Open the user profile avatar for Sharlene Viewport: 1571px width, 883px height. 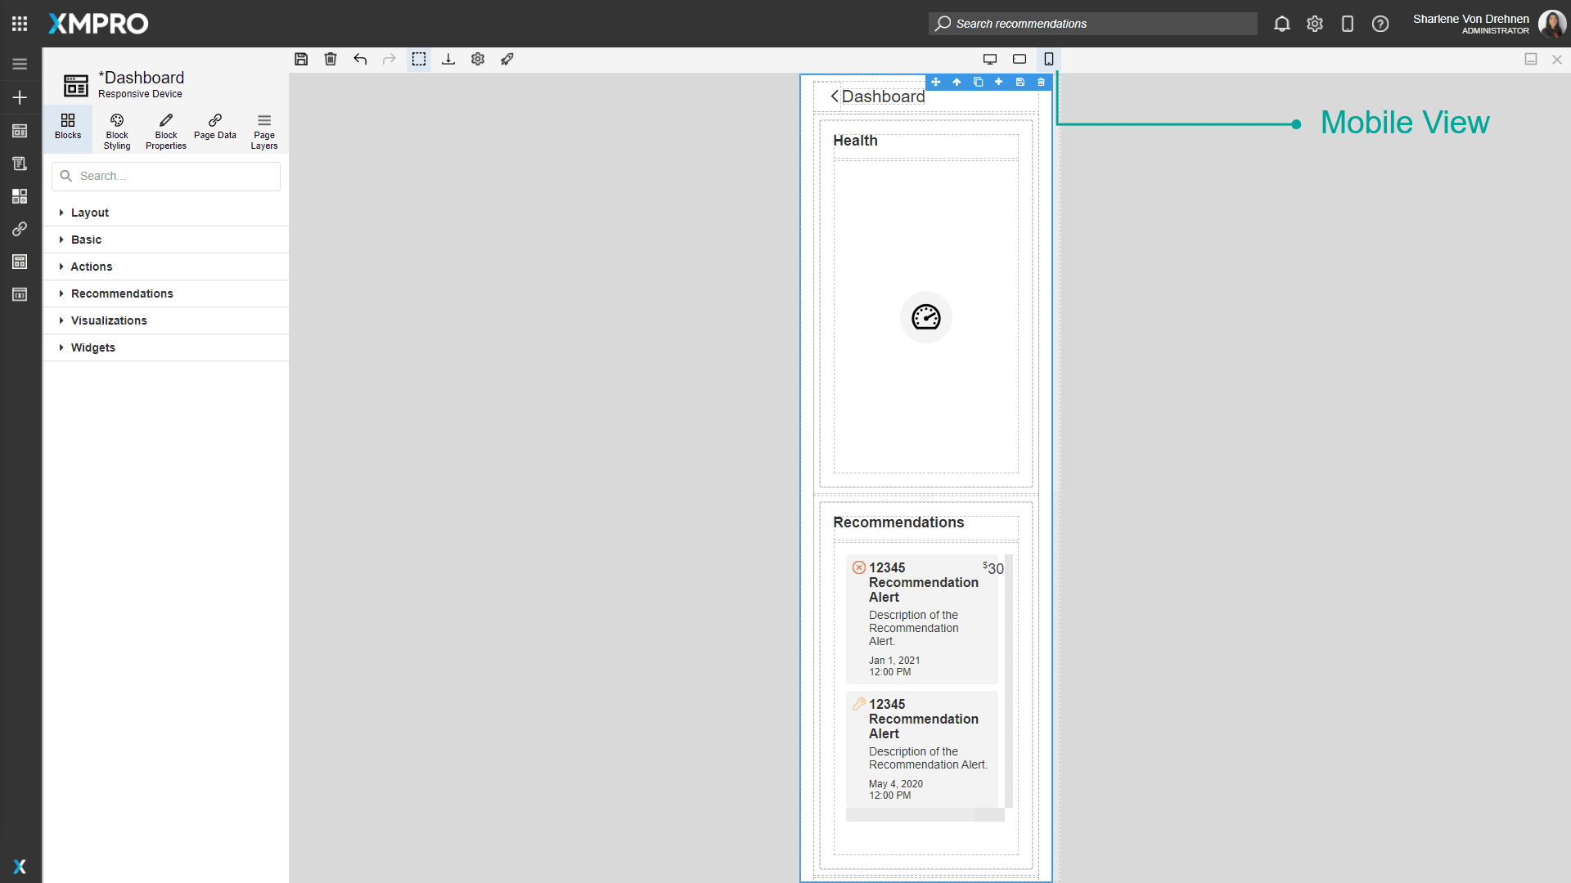1552,24
